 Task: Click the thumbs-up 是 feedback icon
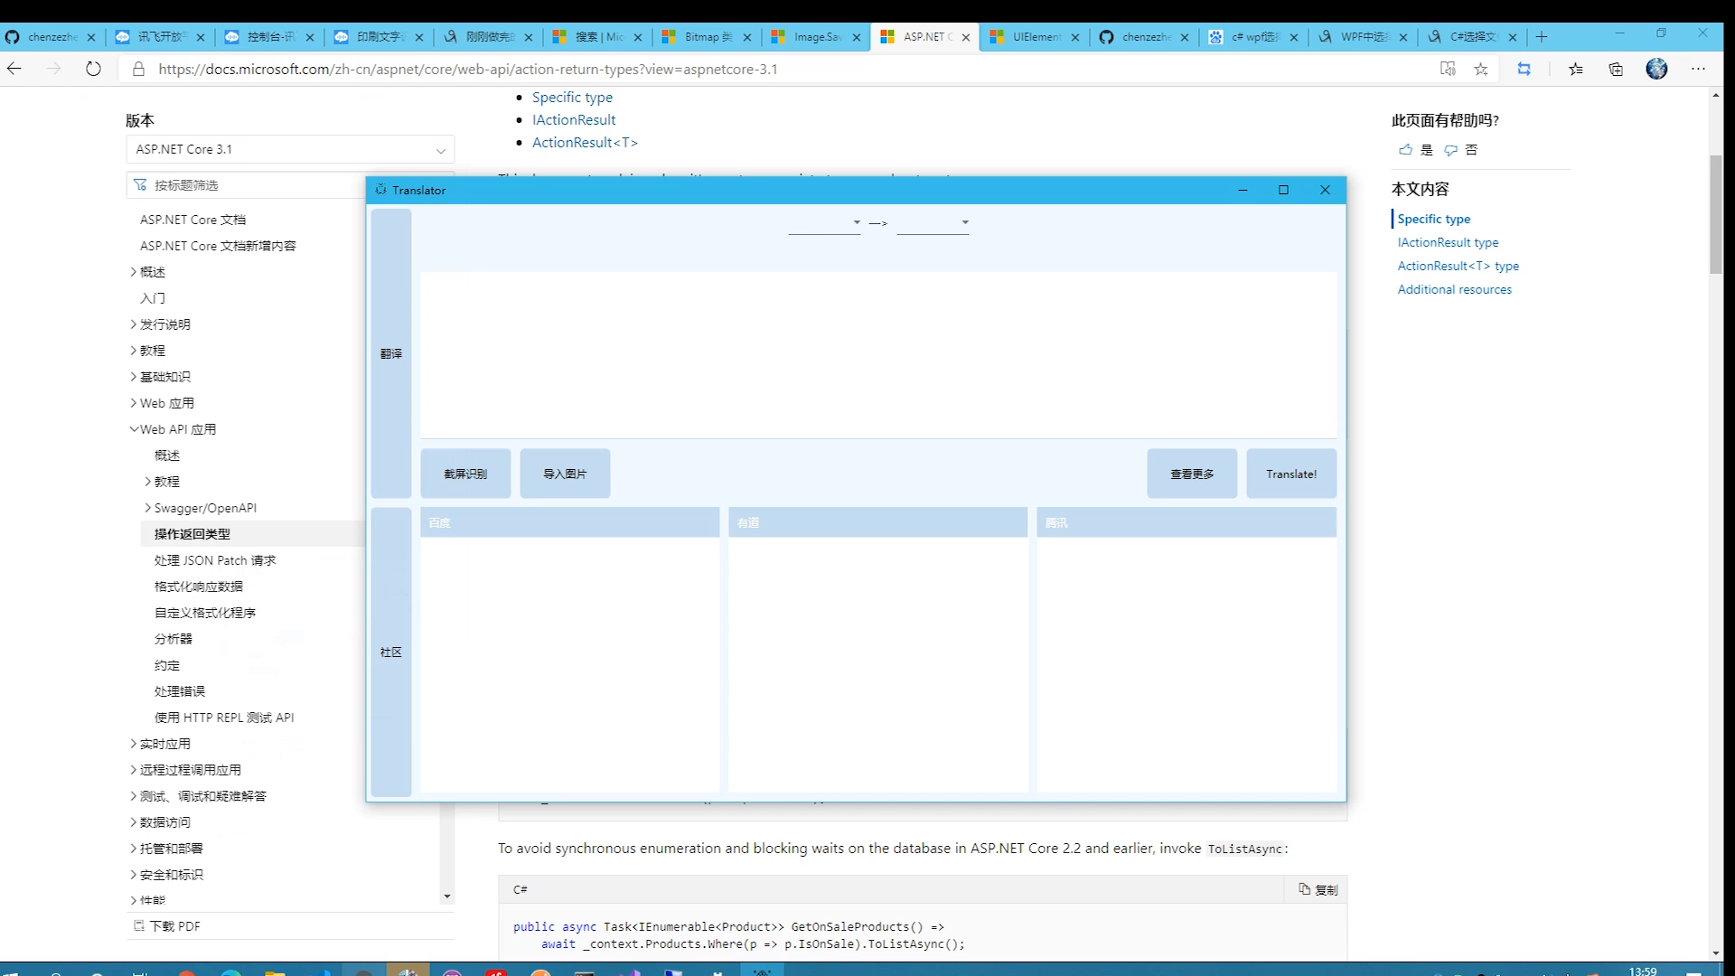coord(1405,150)
